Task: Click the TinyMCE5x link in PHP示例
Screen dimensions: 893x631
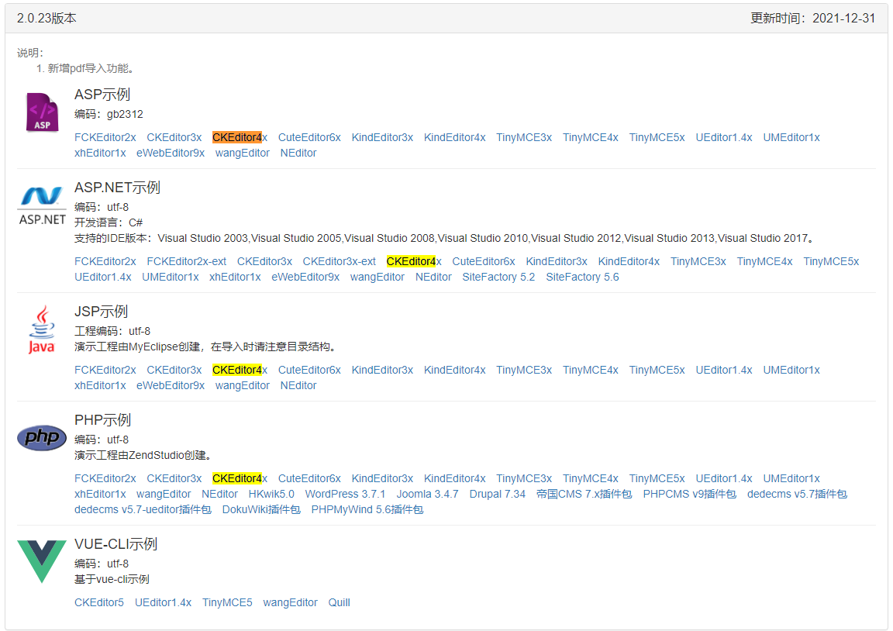Action: point(657,478)
